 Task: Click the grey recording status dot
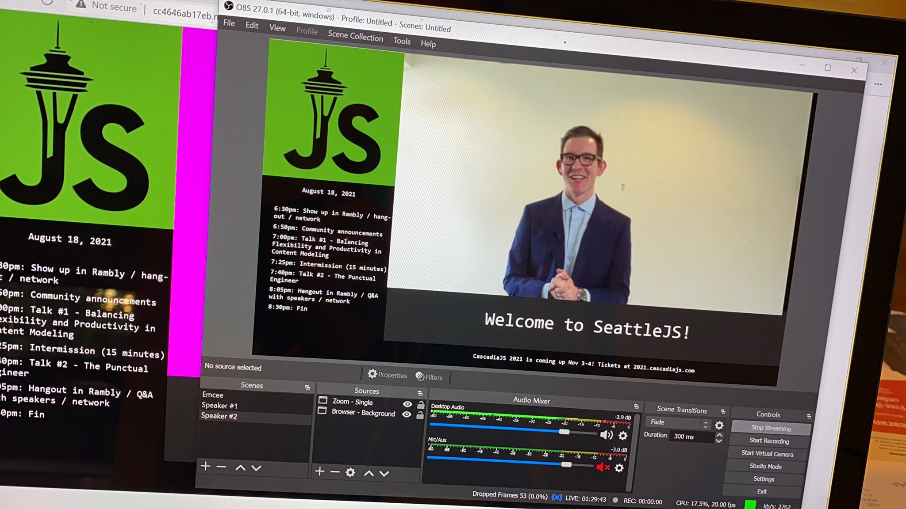(x=615, y=500)
